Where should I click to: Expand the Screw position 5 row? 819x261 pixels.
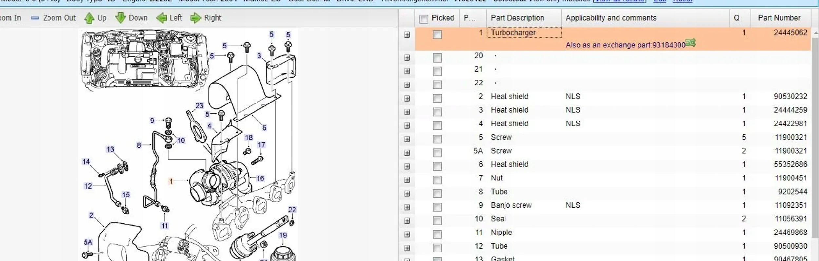coord(407,139)
